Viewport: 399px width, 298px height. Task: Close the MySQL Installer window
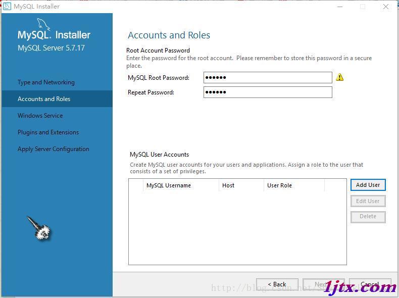[x=386, y=7]
